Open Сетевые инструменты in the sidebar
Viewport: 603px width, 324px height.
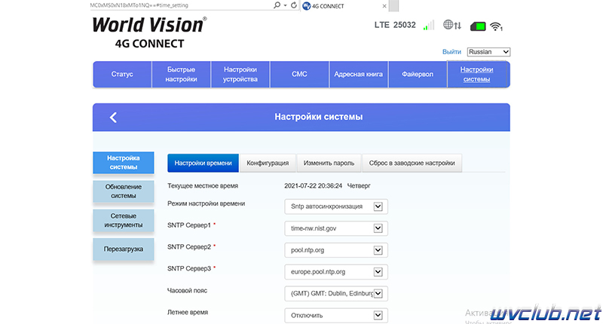pos(124,220)
